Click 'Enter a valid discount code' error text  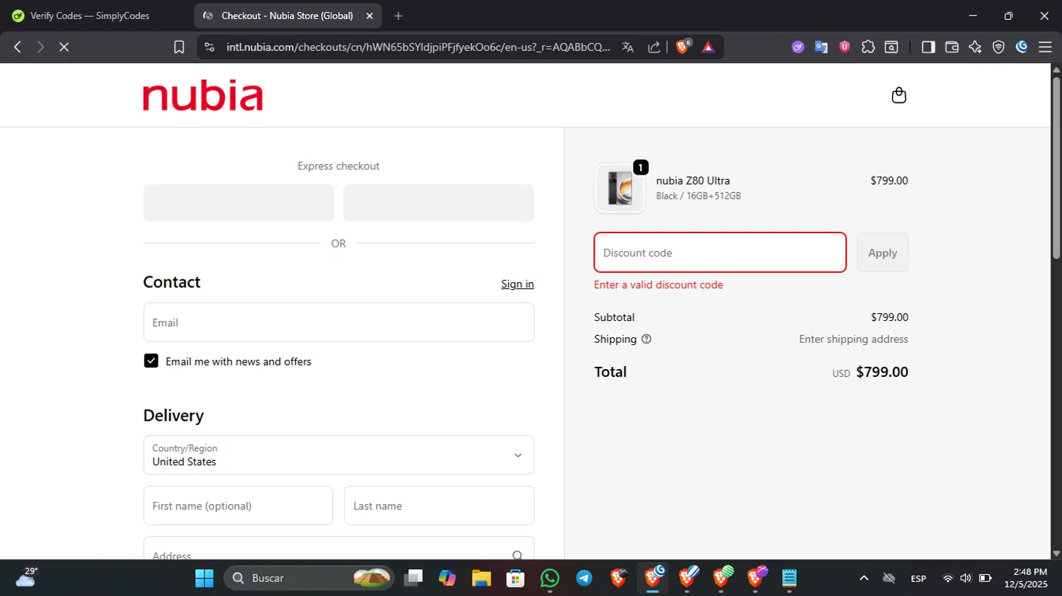click(x=658, y=285)
